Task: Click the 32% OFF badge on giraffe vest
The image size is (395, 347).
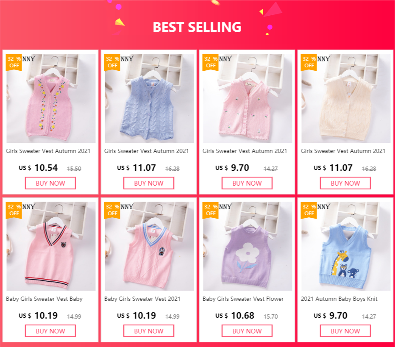Action: point(309,210)
